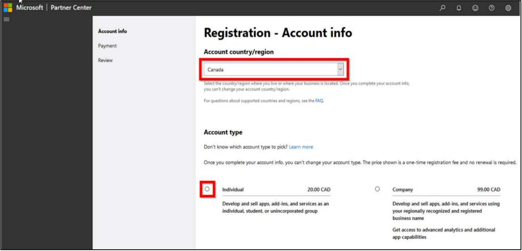The height and width of the screenshot is (251, 522).
Task: Open the settings gear icon
Action: click(508, 8)
